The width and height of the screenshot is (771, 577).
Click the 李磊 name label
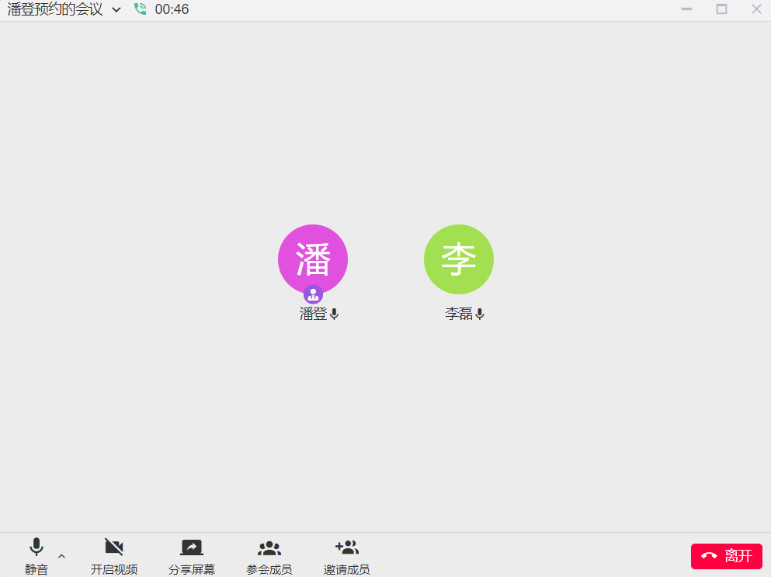tap(458, 315)
